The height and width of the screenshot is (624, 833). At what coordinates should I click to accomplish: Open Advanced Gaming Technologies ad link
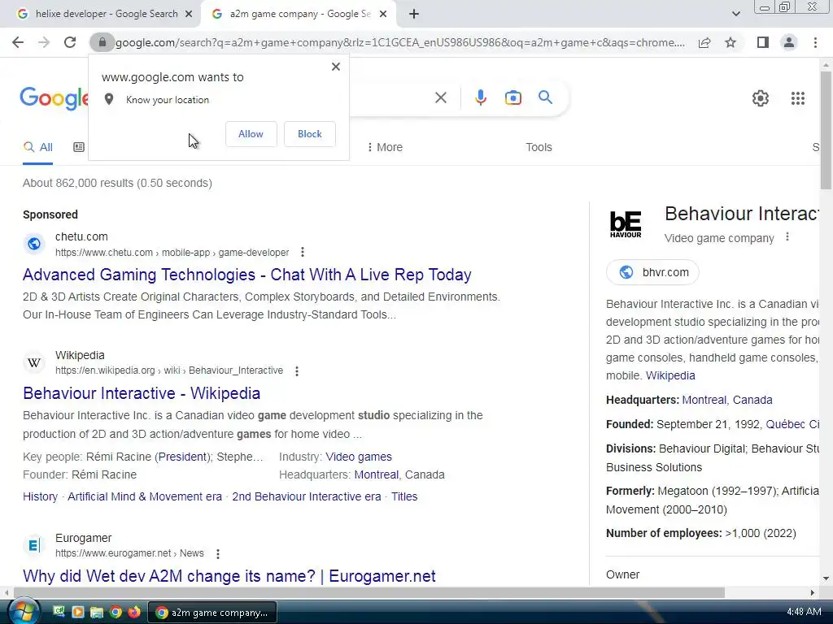pos(247,275)
